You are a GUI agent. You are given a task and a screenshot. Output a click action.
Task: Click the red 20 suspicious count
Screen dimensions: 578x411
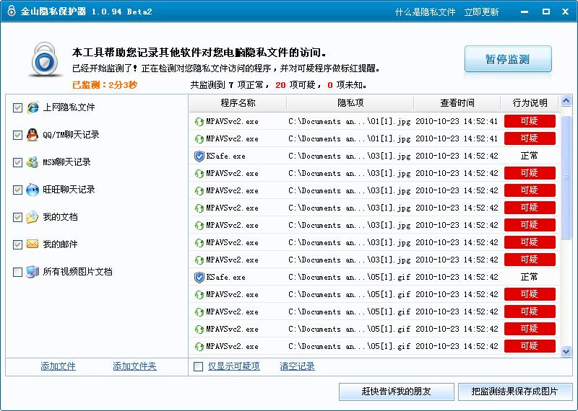tap(280, 85)
